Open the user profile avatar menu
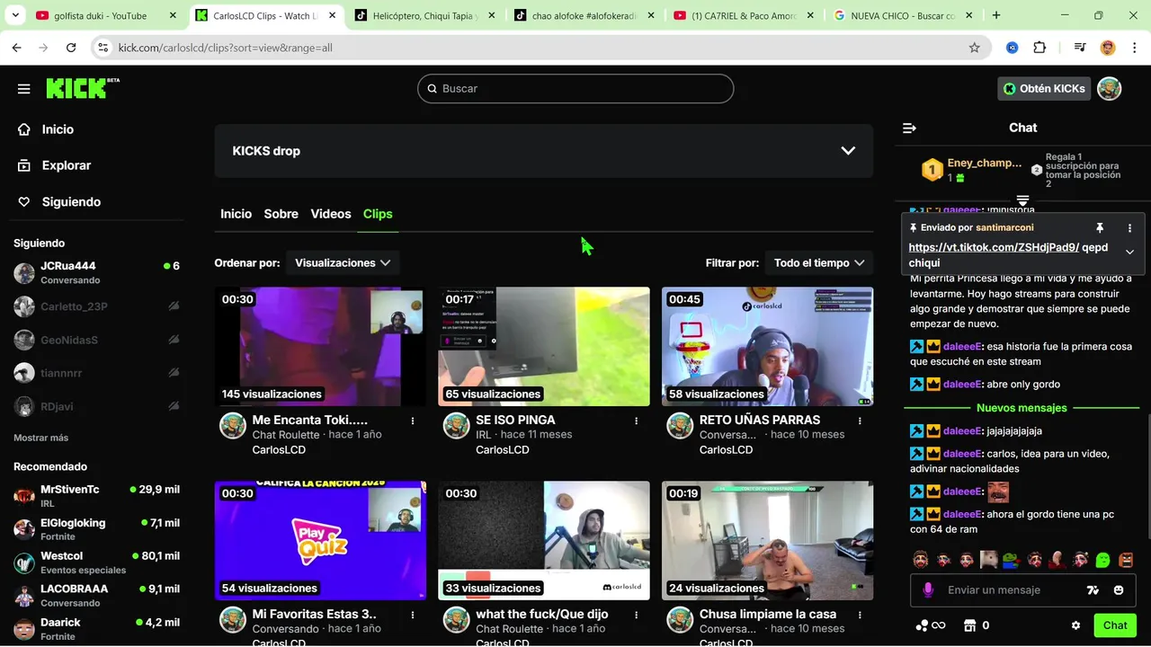 pyautogui.click(x=1110, y=88)
